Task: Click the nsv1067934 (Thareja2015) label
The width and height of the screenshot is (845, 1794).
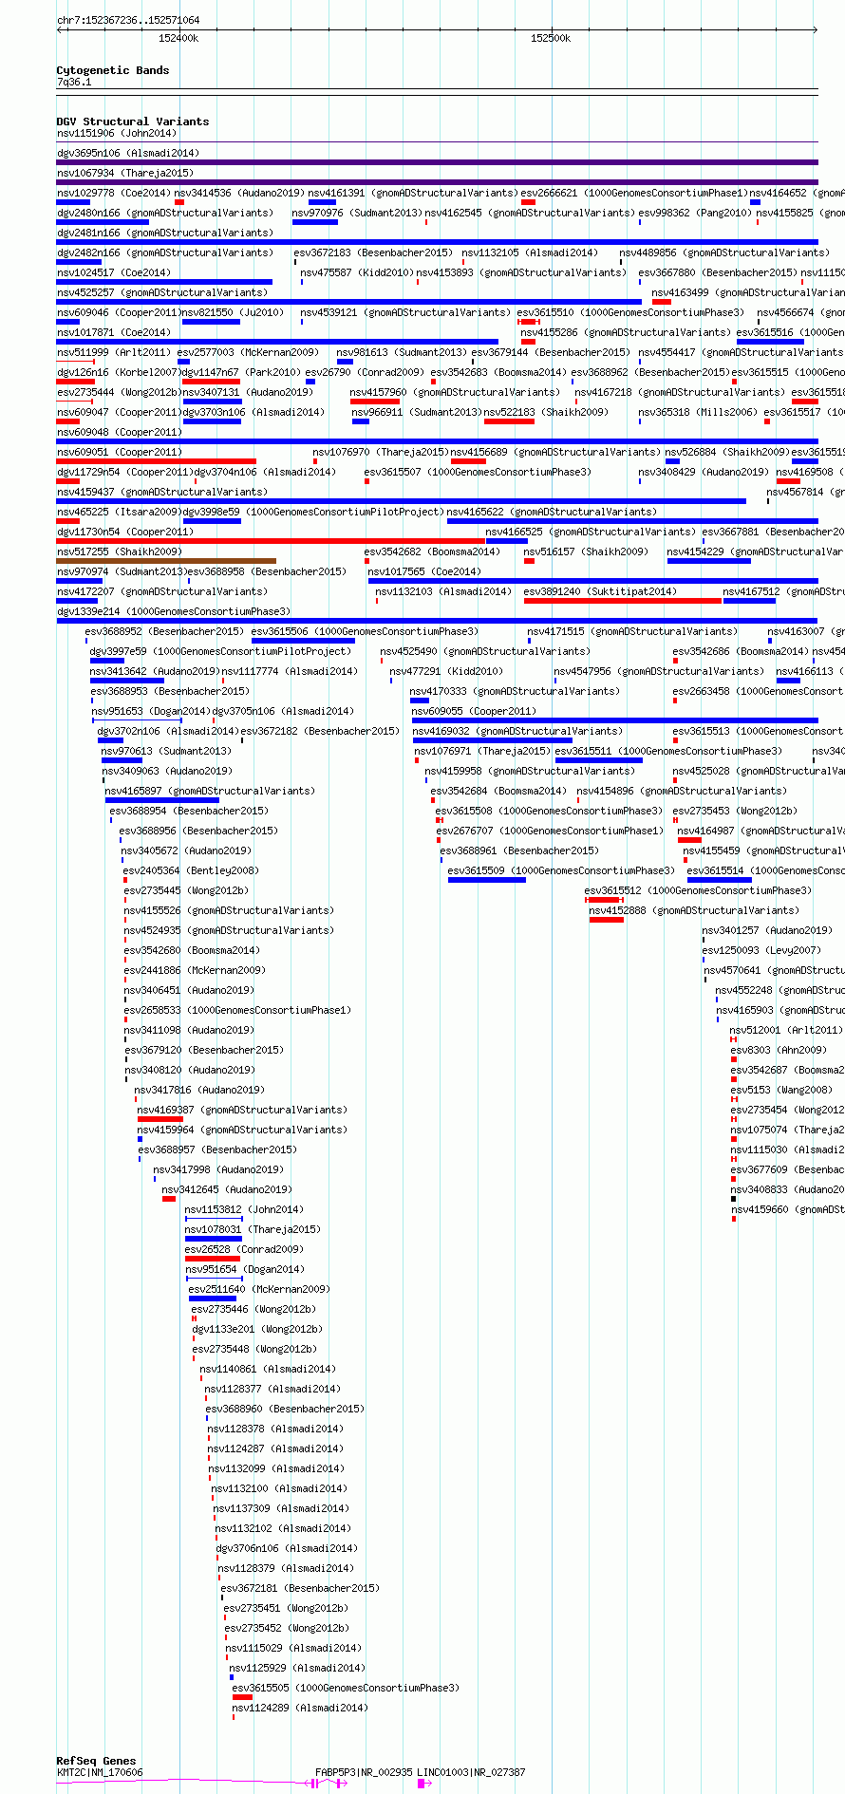Action: tap(125, 173)
